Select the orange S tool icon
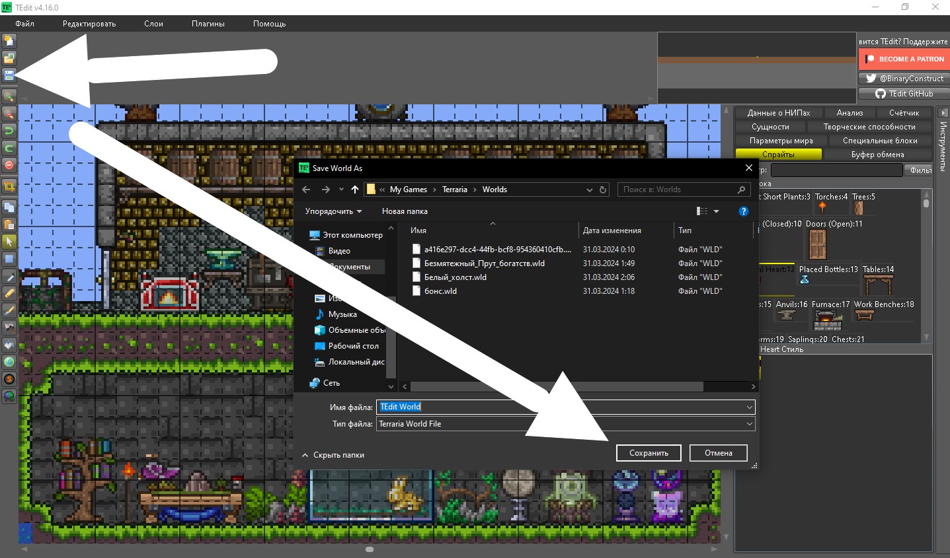950x558 pixels. point(9,379)
